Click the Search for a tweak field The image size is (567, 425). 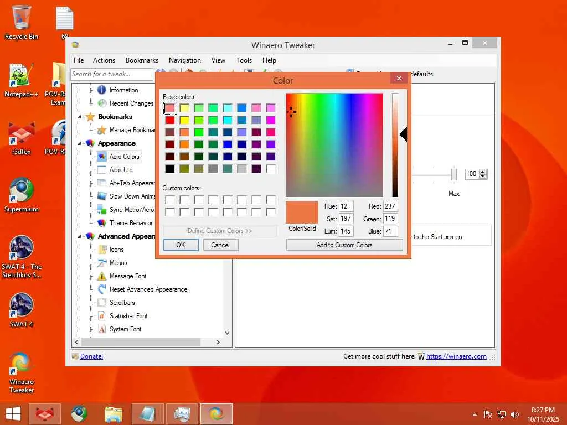[112, 74]
